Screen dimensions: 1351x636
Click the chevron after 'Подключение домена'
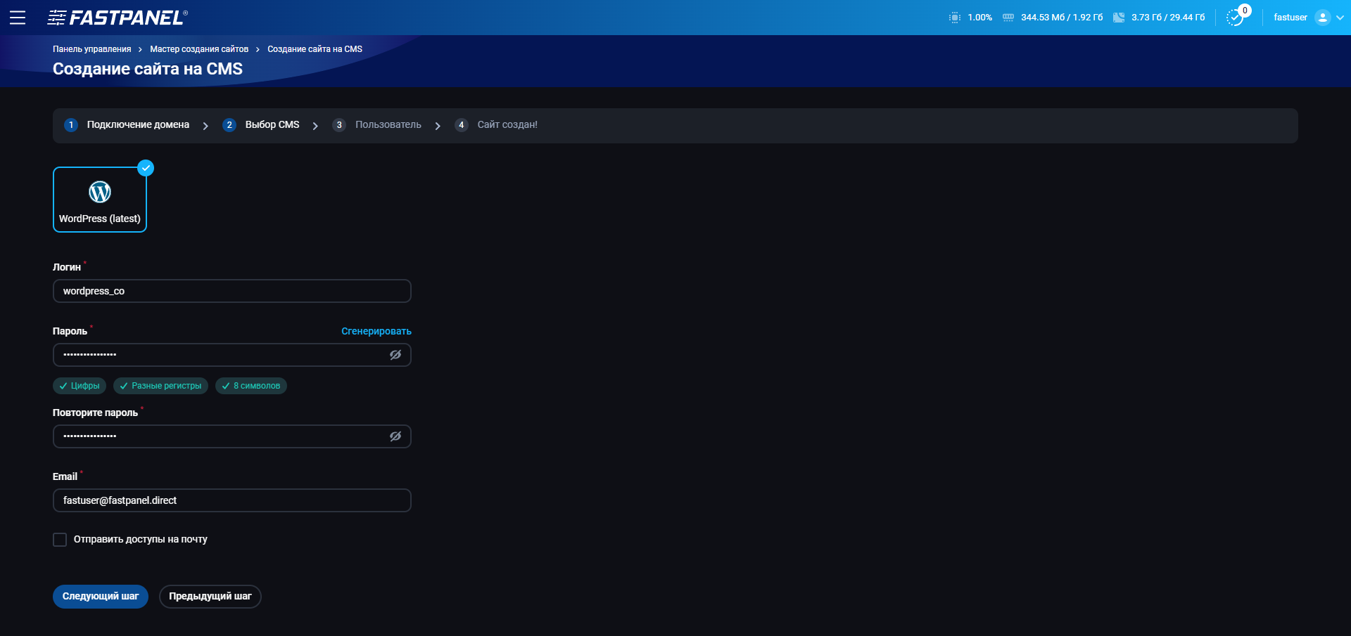(205, 125)
